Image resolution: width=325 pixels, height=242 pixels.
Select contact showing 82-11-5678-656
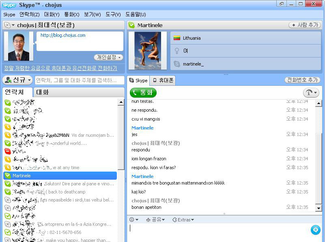click(60, 232)
